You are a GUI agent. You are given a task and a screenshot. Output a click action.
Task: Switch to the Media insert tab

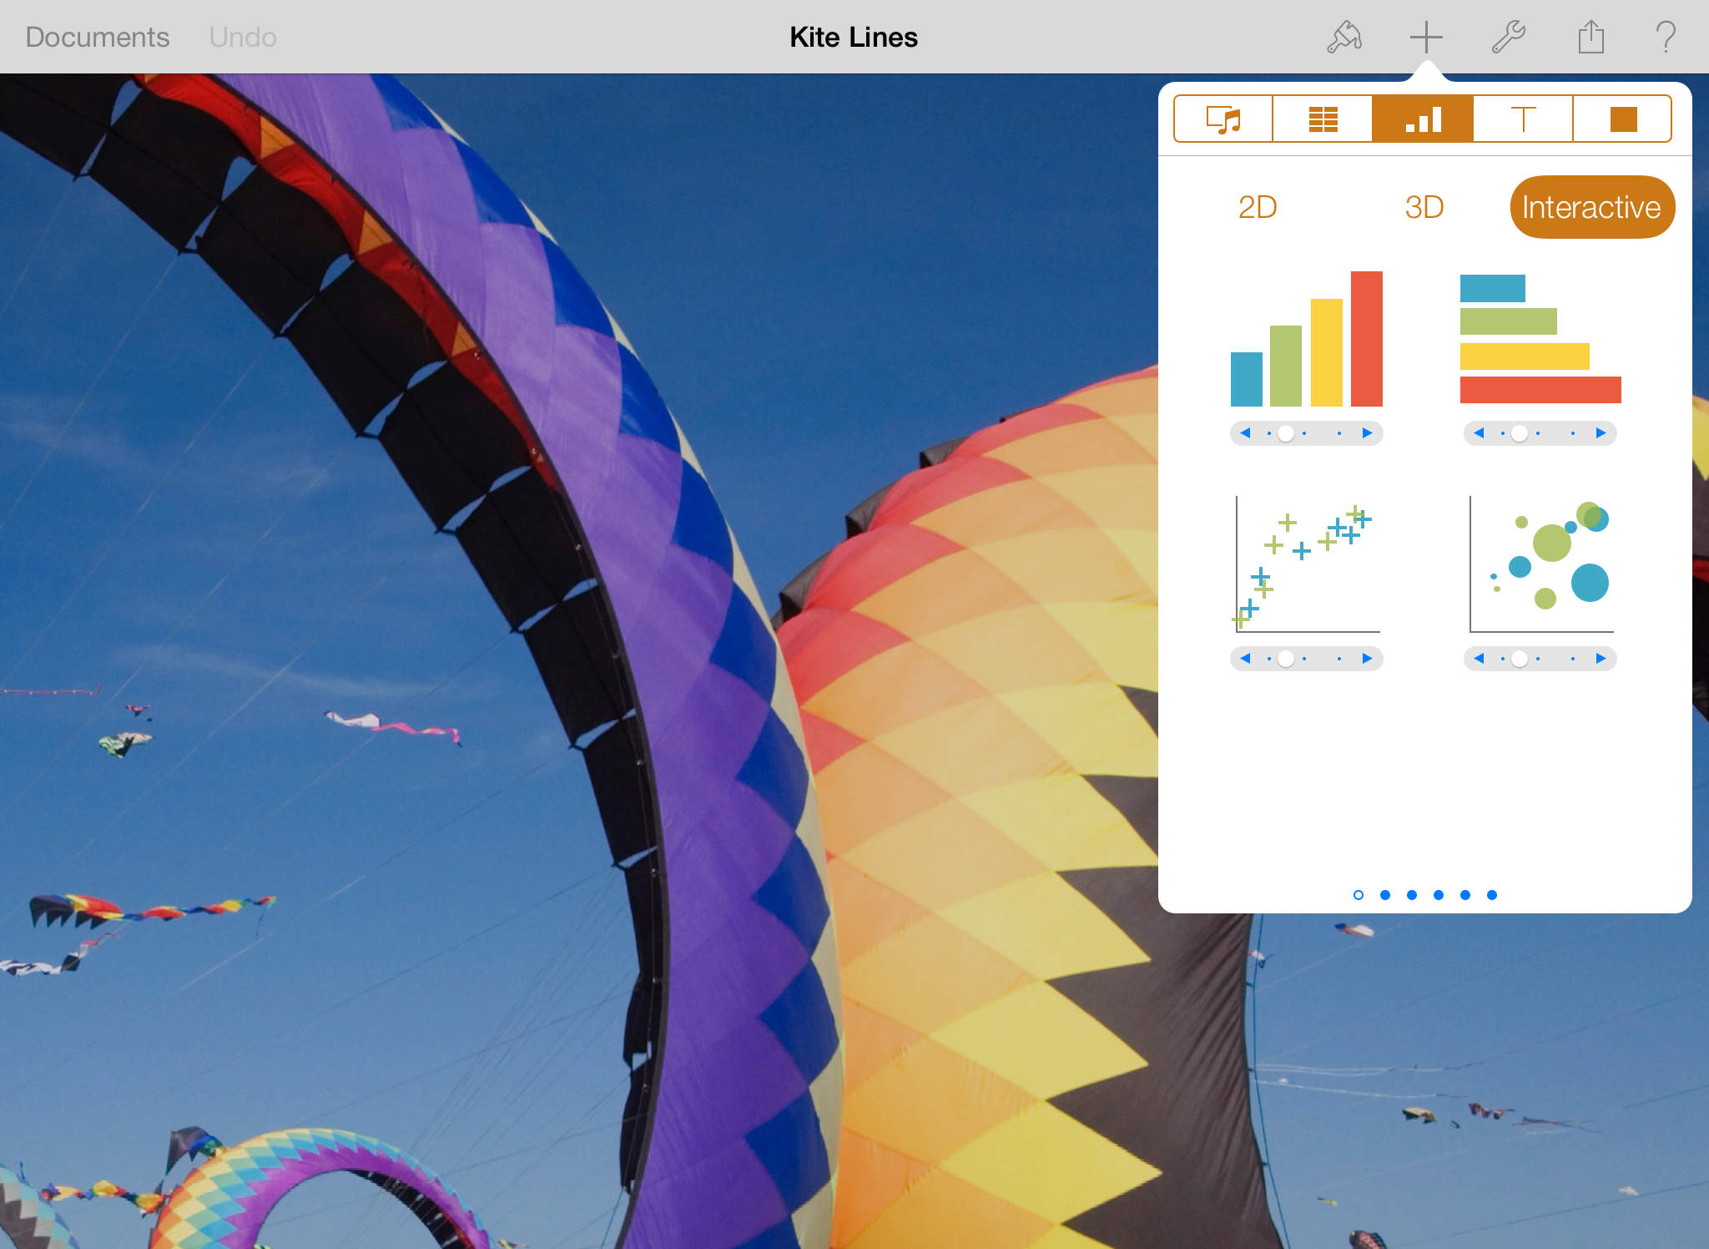pyautogui.click(x=1223, y=119)
